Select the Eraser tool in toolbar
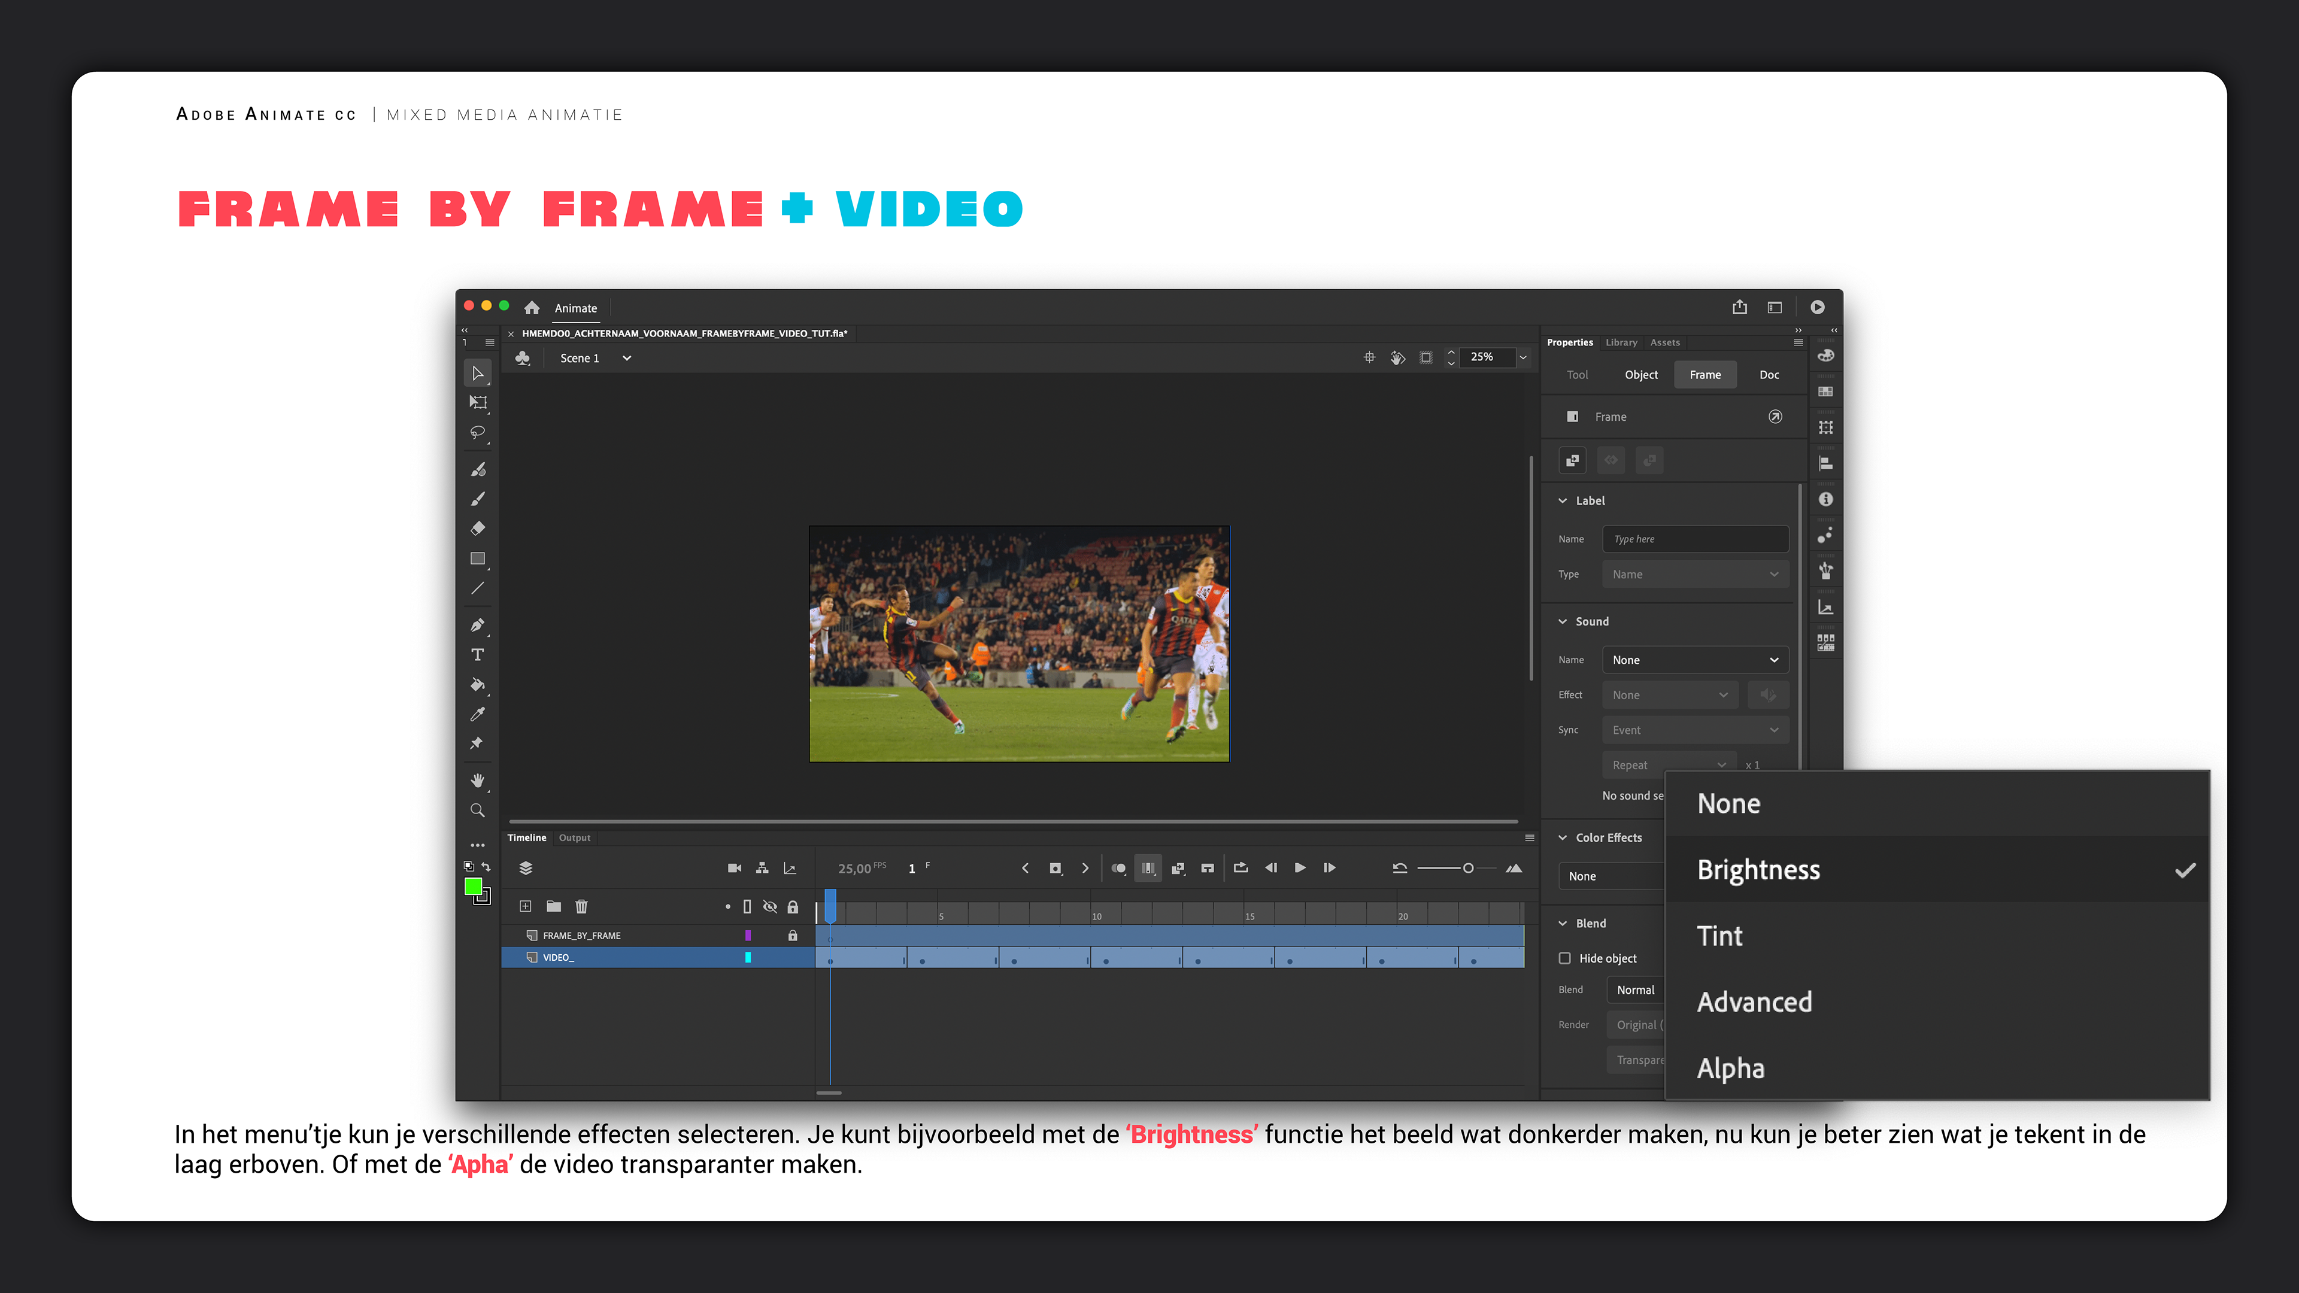 pyautogui.click(x=478, y=528)
